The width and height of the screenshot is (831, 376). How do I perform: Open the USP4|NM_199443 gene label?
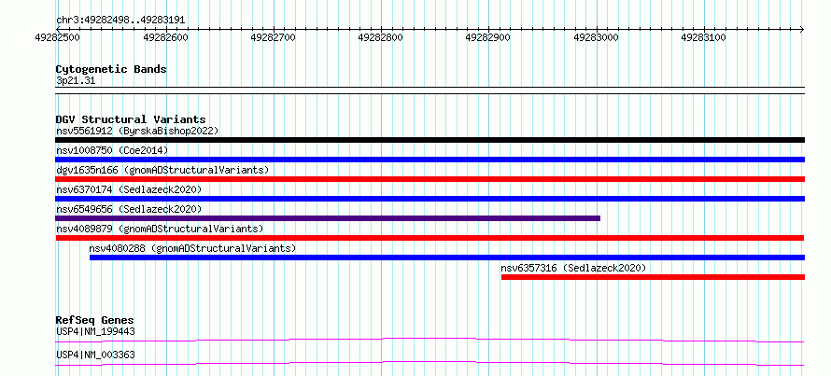point(95,331)
